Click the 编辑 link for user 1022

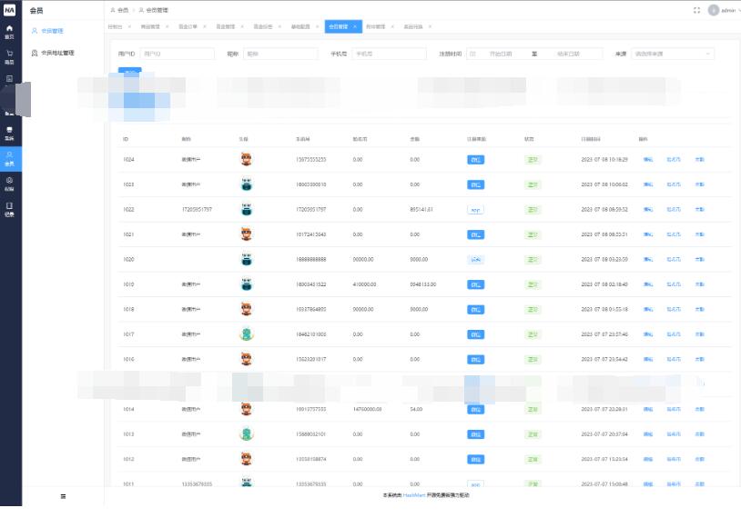point(647,209)
